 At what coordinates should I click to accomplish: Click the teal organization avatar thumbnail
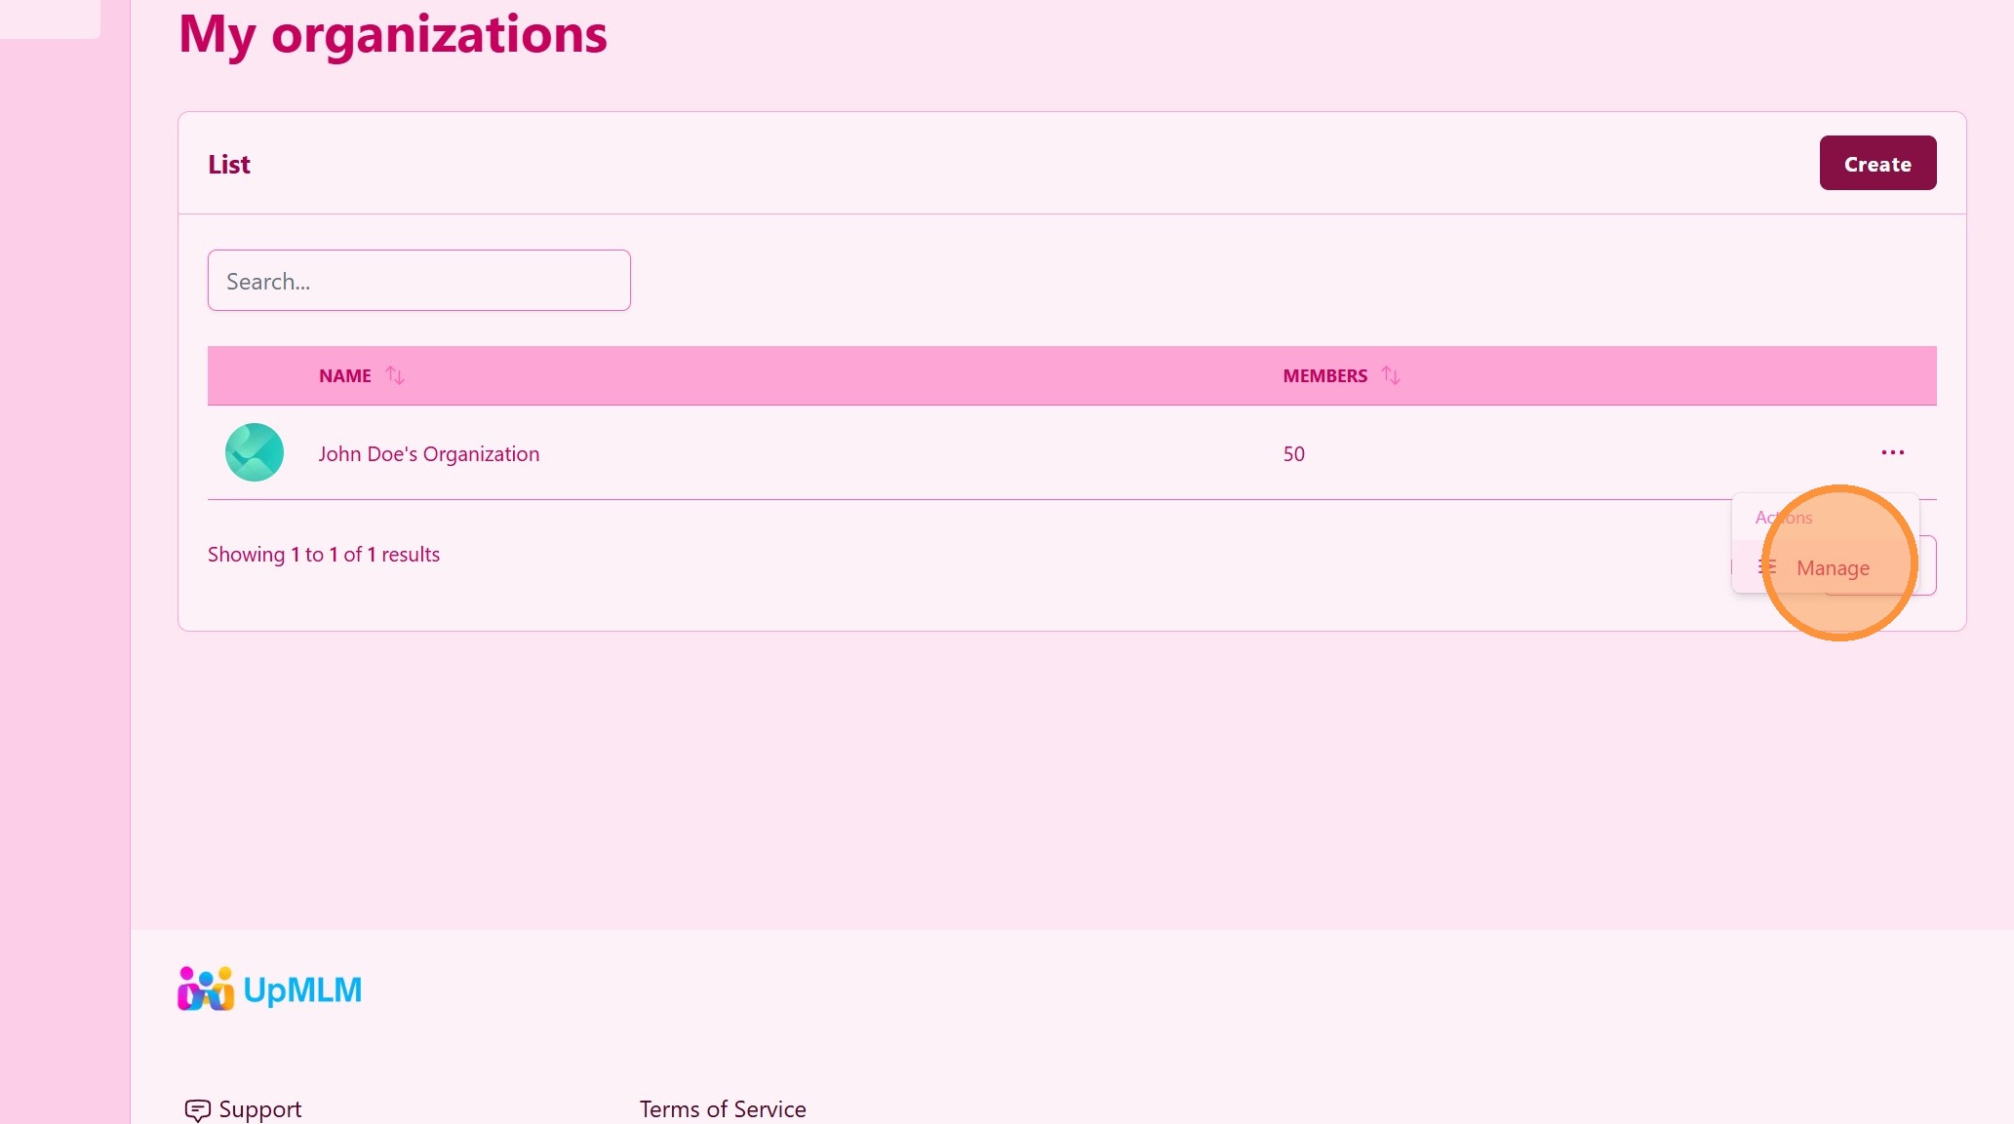(255, 452)
